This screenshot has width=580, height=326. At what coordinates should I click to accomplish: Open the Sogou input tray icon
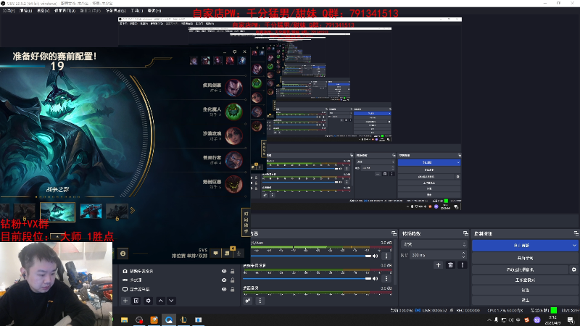click(x=527, y=320)
